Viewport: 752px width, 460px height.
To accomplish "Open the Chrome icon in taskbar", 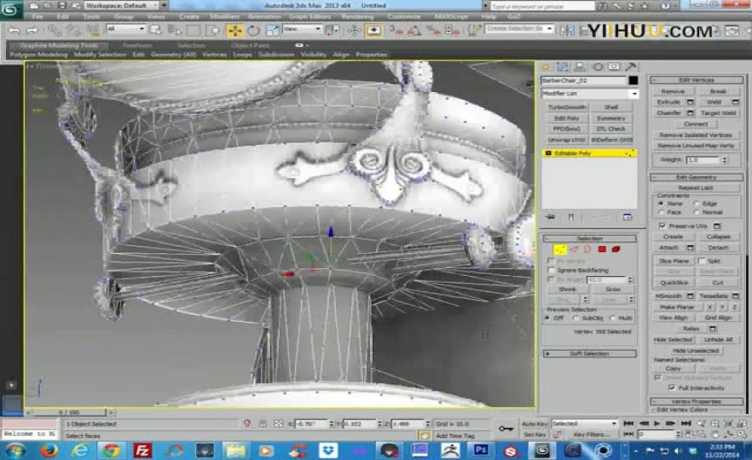I will click(112, 451).
